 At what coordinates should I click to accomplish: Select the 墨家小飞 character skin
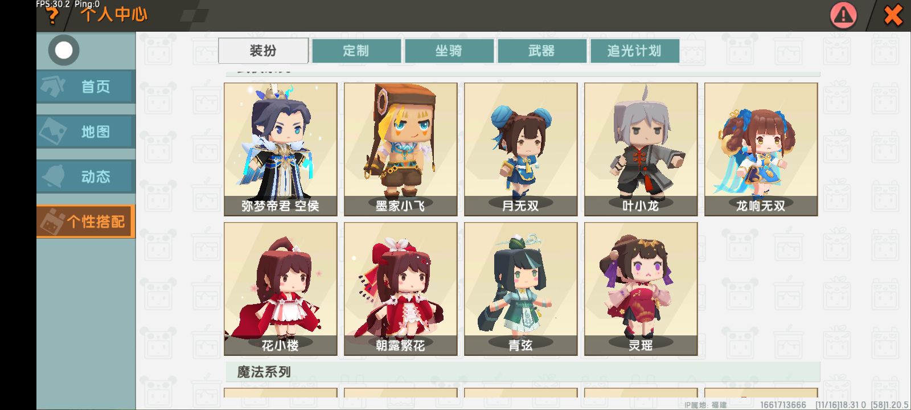click(401, 149)
